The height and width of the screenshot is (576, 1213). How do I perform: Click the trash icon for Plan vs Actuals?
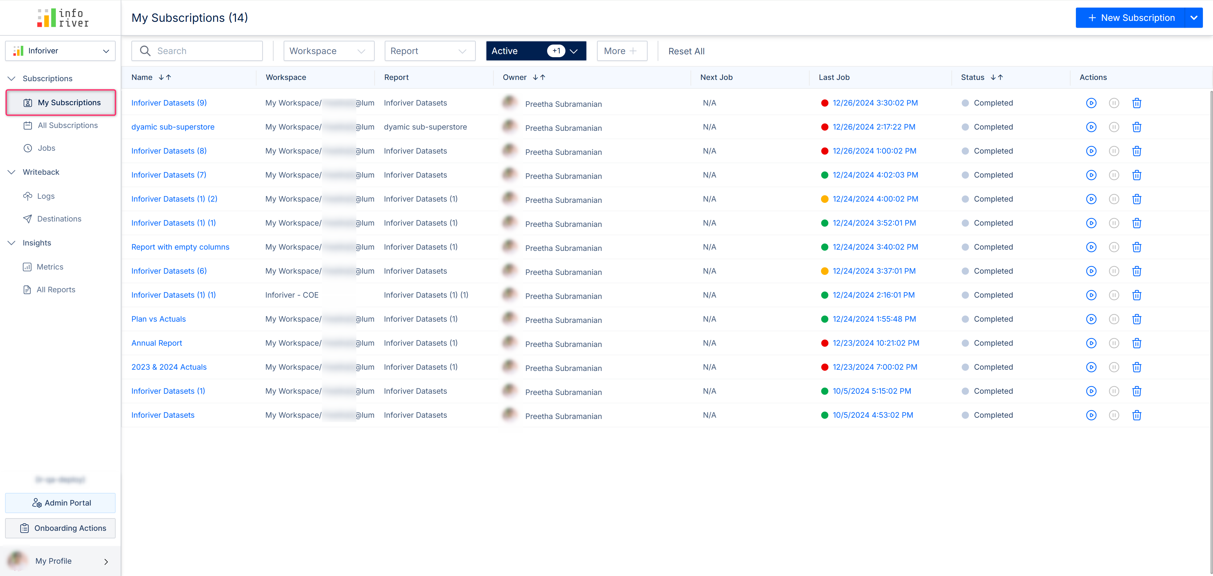1136,319
